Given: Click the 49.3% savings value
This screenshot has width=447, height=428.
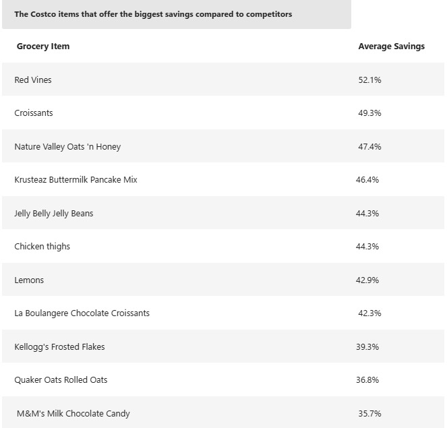Looking at the screenshot, I should [369, 113].
